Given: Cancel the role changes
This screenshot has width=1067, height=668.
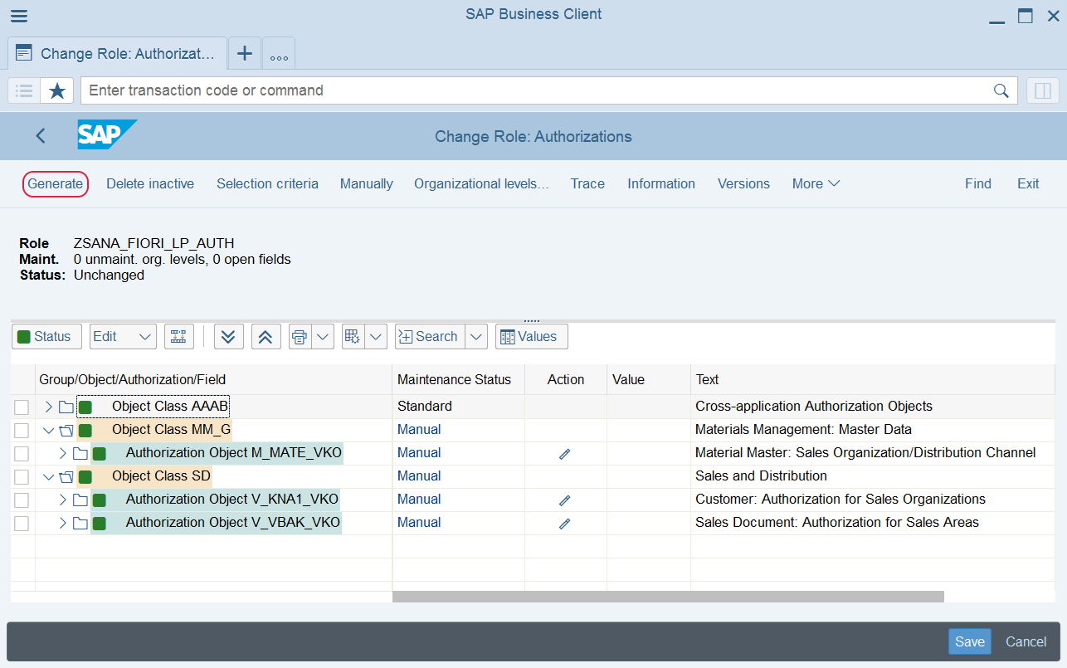Looking at the screenshot, I should click(1026, 641).
